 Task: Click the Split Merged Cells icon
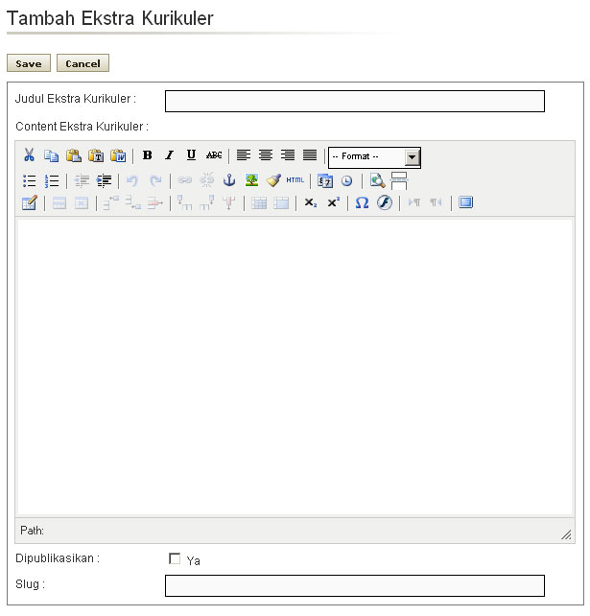click(x=259, y=203)
